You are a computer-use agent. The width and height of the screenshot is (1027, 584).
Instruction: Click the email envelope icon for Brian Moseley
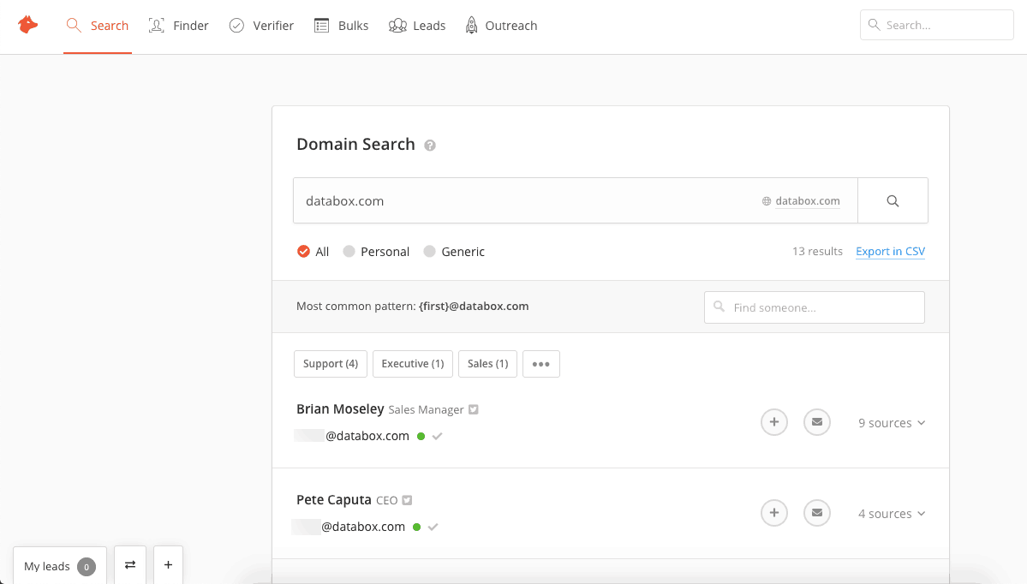pos(817,422)
